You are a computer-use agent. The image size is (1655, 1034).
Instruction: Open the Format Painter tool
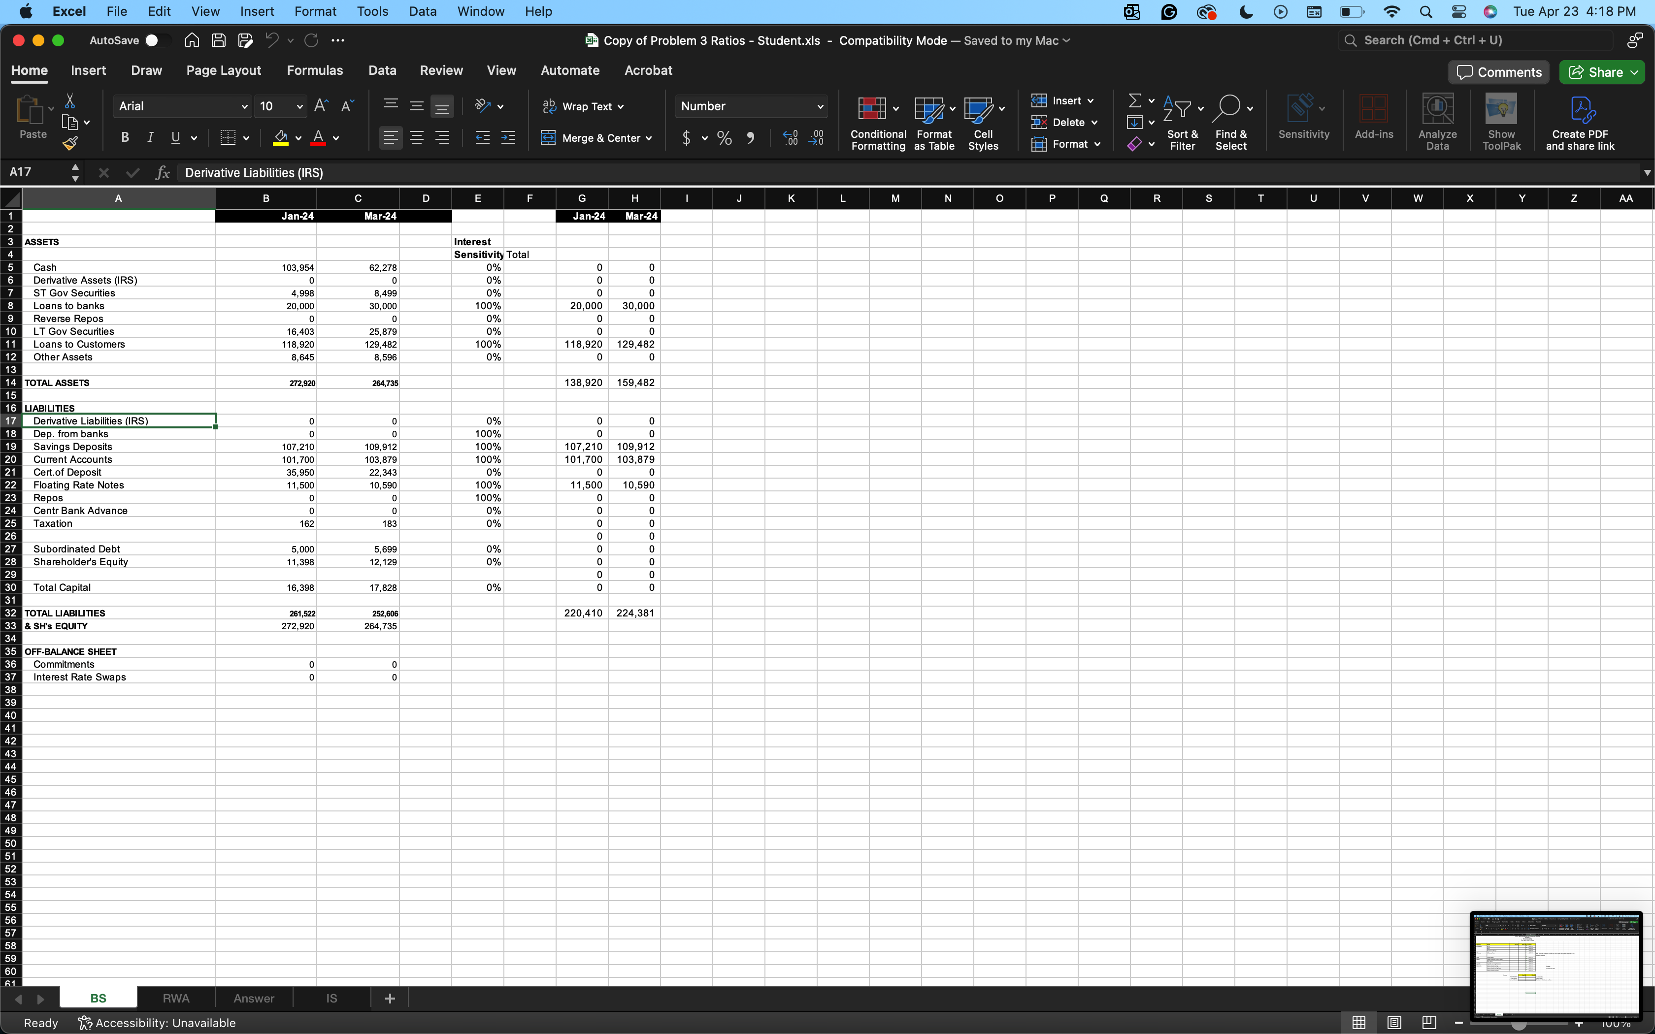[70, 143]
